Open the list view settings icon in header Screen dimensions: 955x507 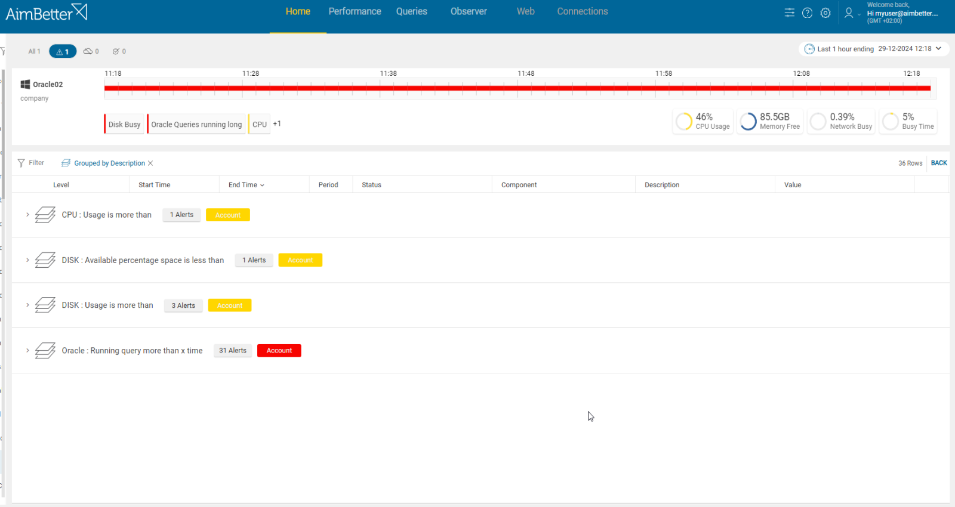click(790, 13)
